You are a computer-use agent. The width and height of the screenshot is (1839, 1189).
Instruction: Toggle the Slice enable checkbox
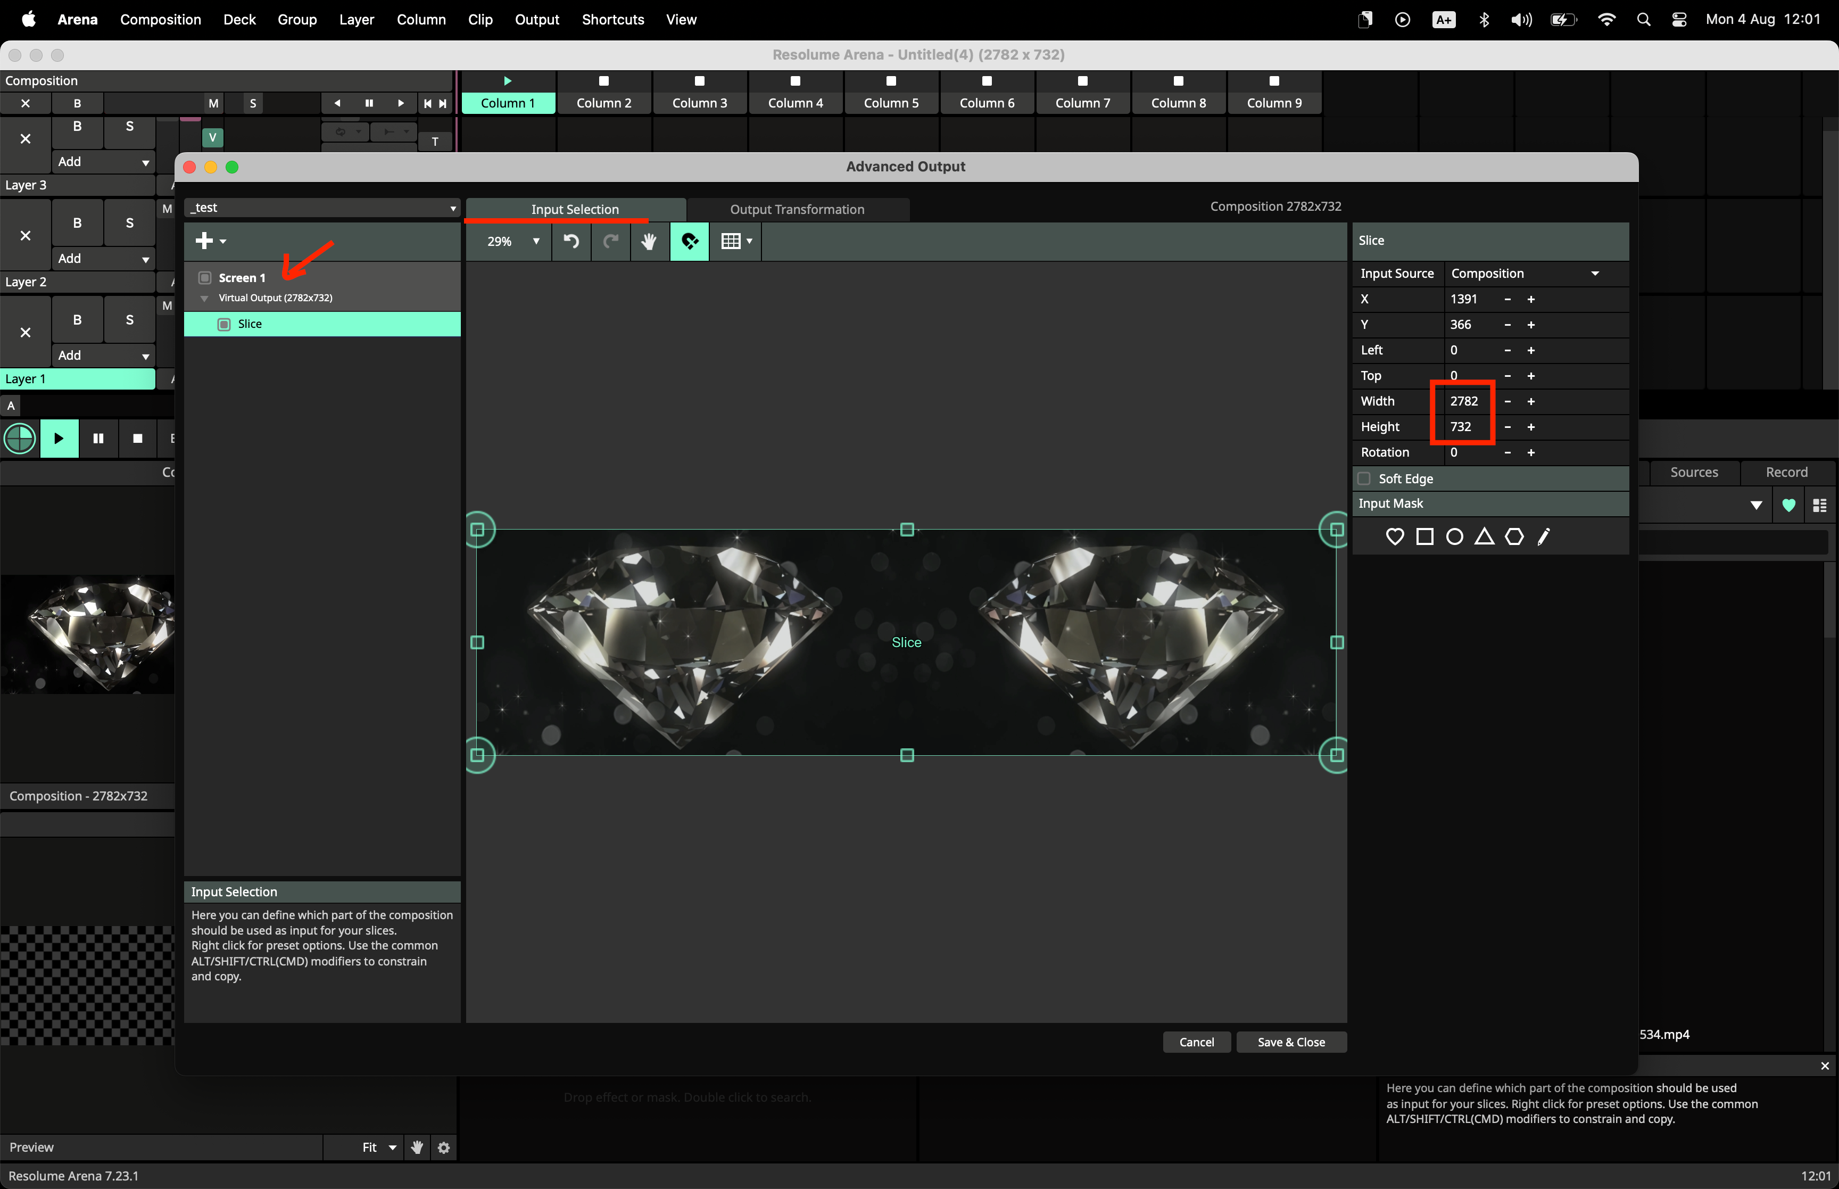[x=224, y=324]
